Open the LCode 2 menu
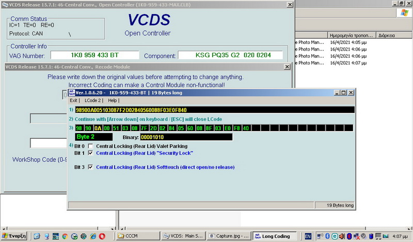 pyautogui.click(x=92, y=100)
